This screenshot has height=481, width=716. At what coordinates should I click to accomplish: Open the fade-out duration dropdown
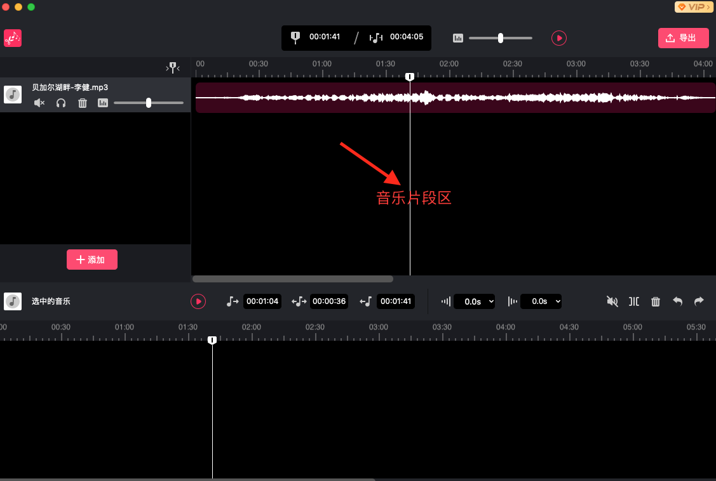coord(541,301)
